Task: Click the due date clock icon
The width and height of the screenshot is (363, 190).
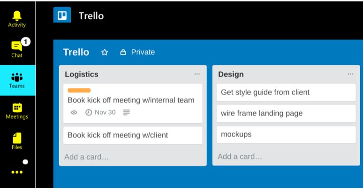Action: pos(89,113)
